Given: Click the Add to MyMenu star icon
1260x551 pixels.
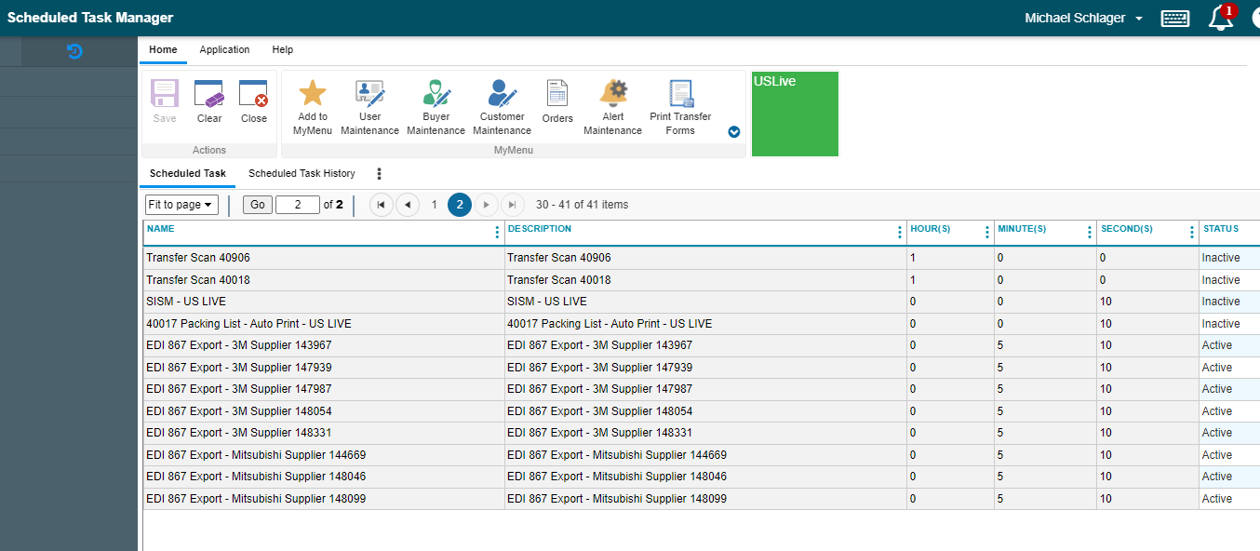Looking at the screenshot, I should 312,94.
